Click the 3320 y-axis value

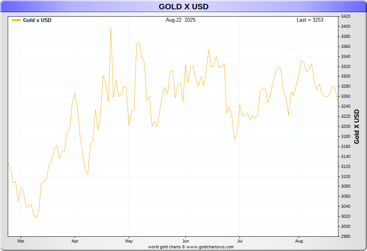click(345, 67)
